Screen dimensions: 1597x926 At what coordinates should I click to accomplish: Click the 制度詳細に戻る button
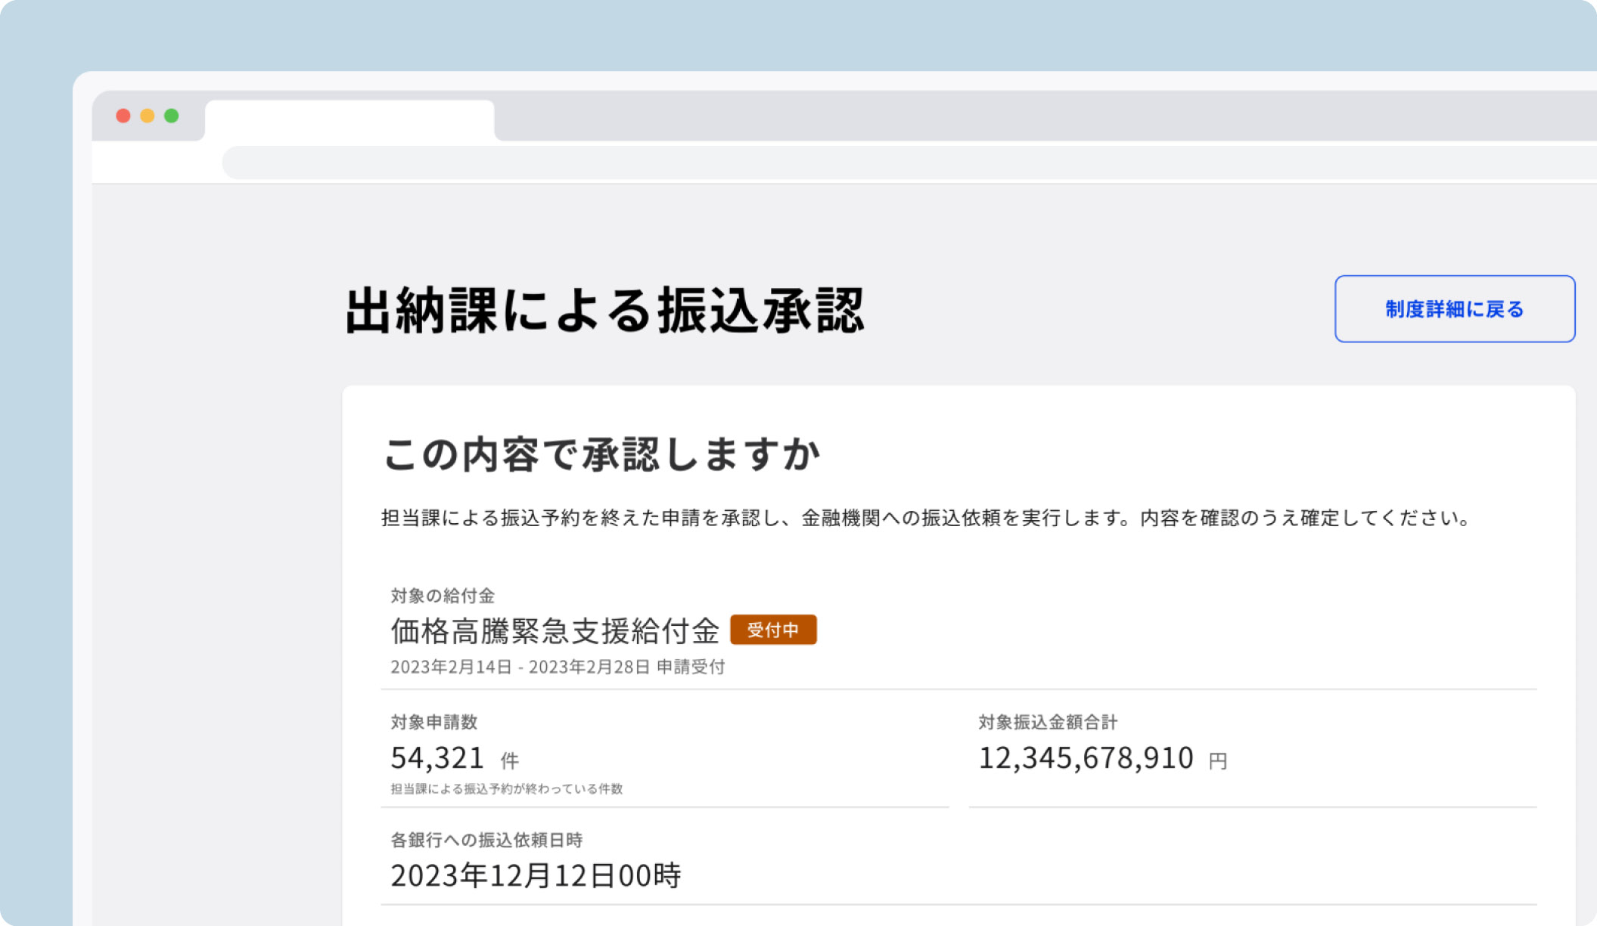click(1454, 308)
